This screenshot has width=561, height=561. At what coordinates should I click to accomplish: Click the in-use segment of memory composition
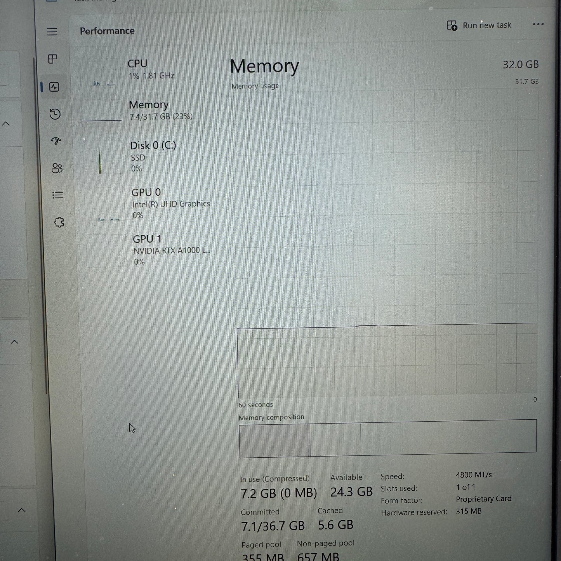click(x=274, y=441)
